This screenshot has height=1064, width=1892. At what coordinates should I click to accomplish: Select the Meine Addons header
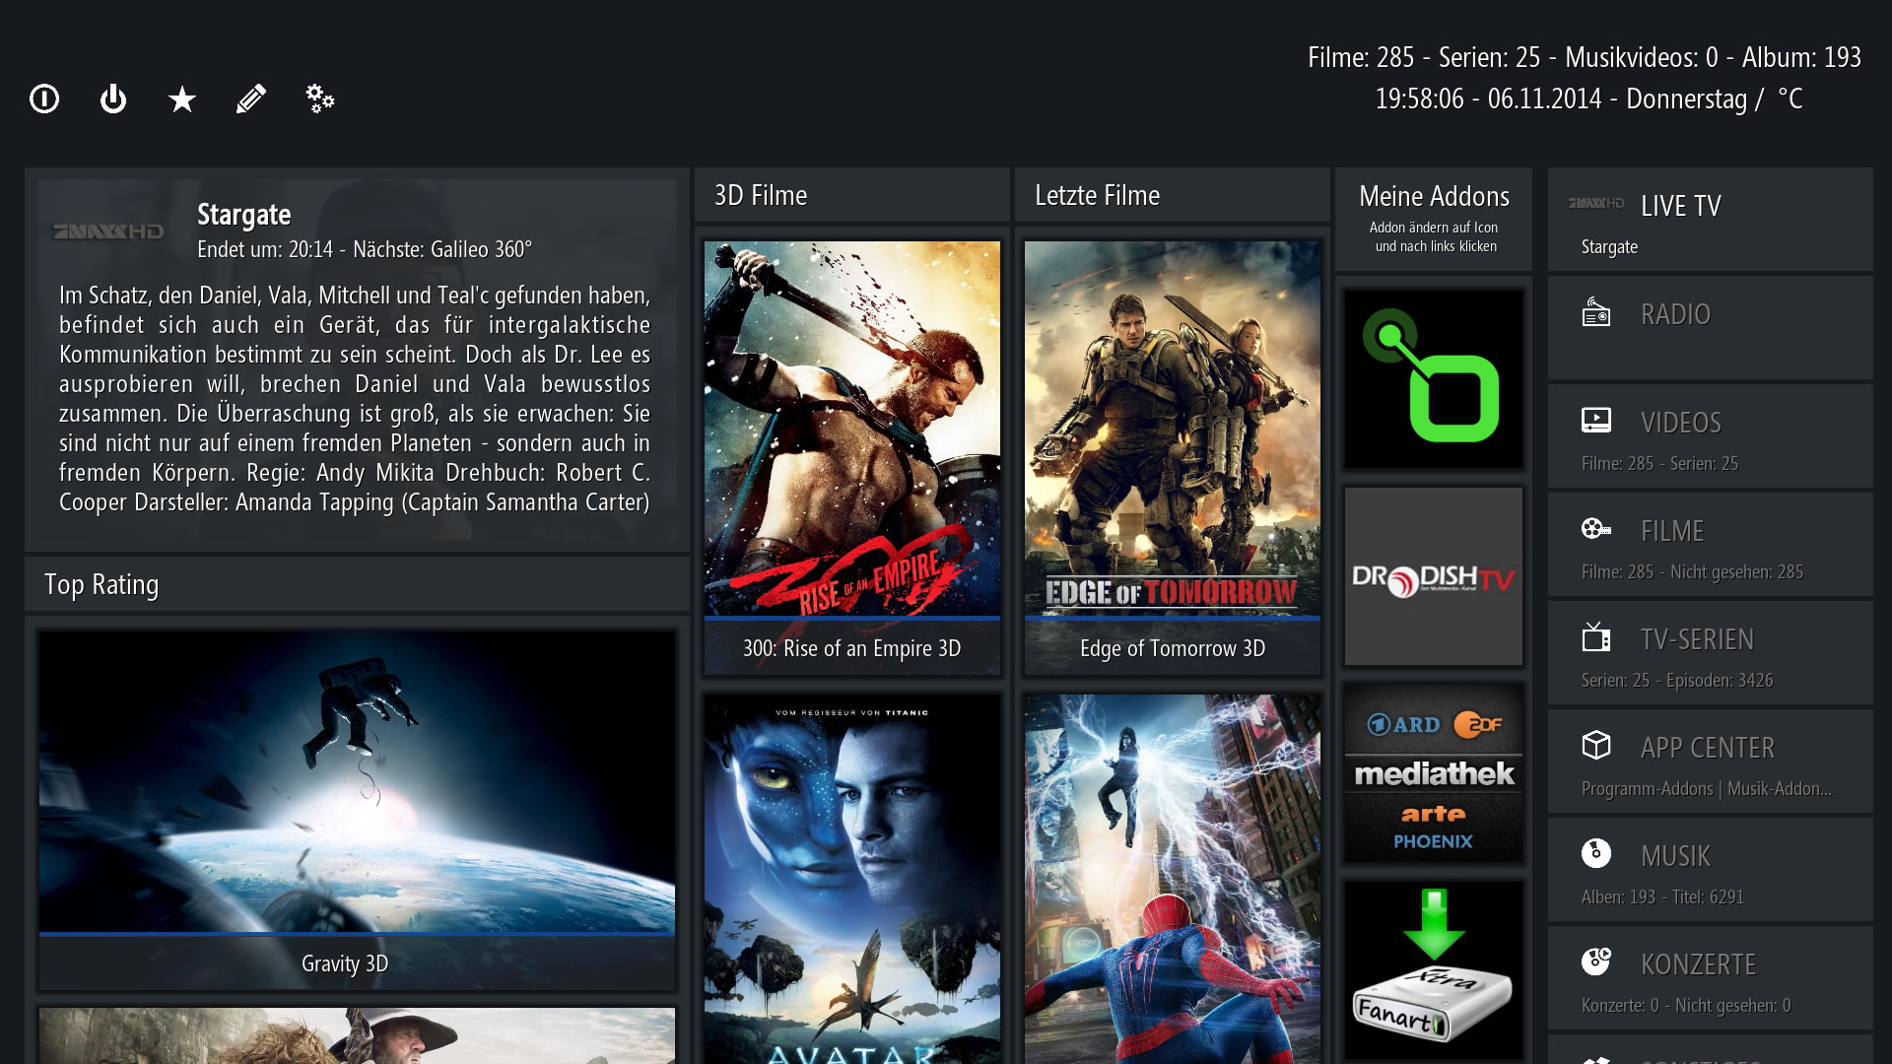pyautogui.click(x=1434, y=219)
